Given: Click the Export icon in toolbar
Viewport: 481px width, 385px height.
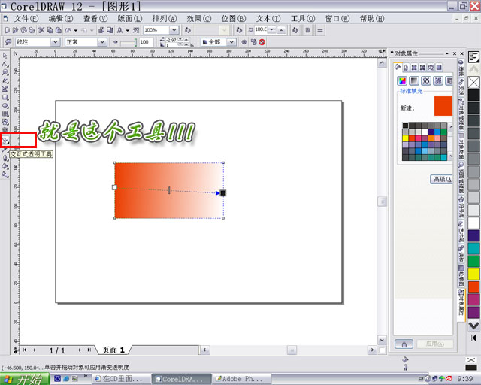Looking at the screenshot, I should 110,30.
